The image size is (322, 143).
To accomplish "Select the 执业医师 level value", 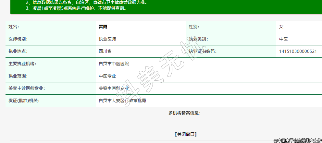I will 107,39.
